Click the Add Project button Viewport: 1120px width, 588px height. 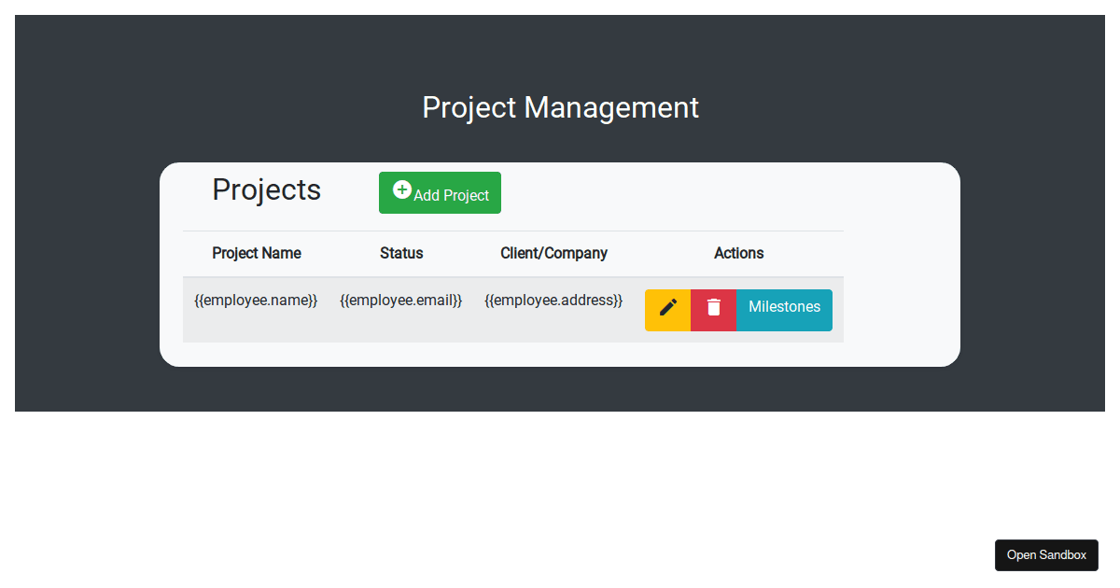tap(440, 192)
